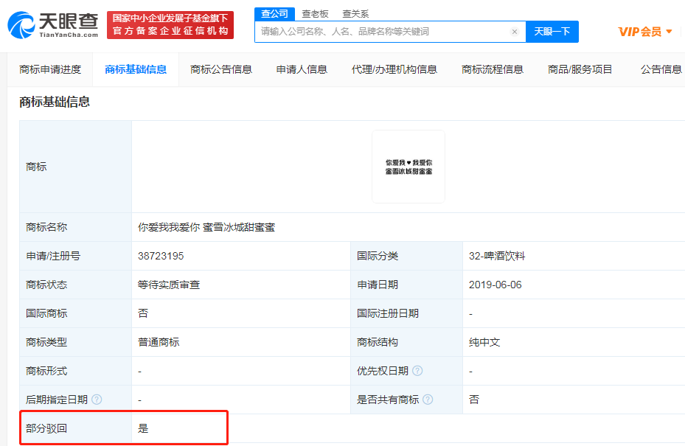Click the 国际注册日期 label cell

click(x=406, y=313)
